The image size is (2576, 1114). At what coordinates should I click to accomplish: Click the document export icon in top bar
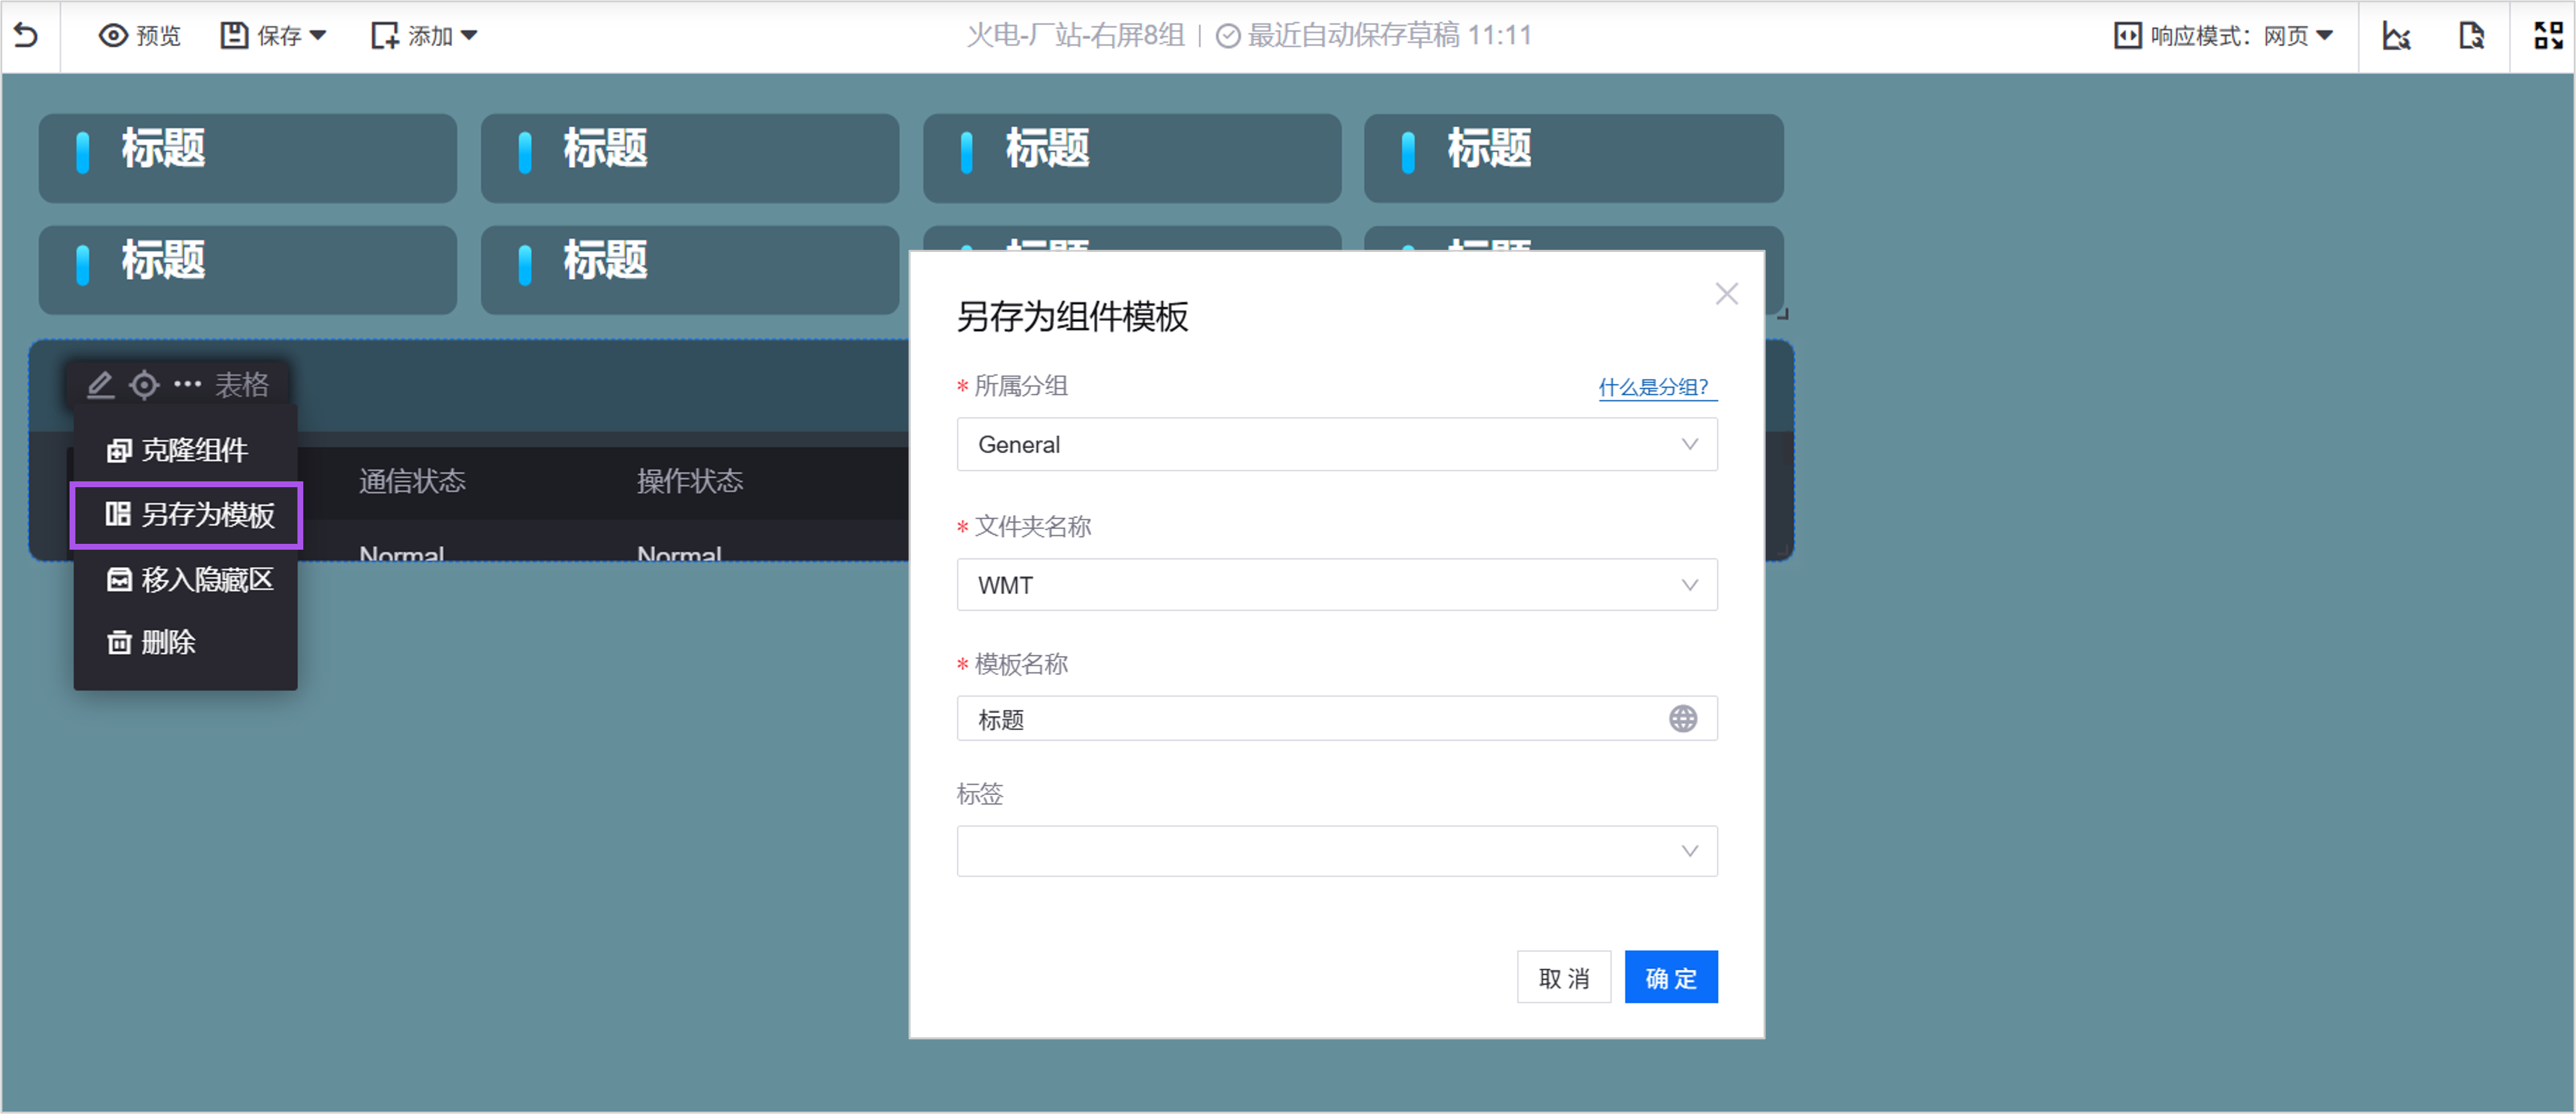click(x=2472, y=36)
